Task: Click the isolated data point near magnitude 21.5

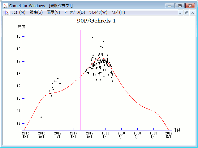Action: pyautogui.click(x=41, y=117)
